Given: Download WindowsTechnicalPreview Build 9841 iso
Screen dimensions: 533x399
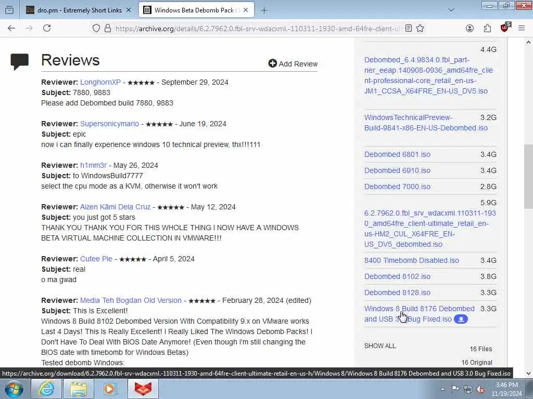Looking at the screenshot, I should point(426,123).
